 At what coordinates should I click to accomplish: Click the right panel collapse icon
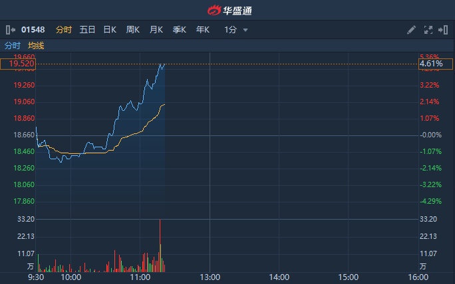point(443,30)
